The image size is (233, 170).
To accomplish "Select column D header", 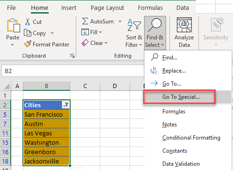I will click(115, 86).
